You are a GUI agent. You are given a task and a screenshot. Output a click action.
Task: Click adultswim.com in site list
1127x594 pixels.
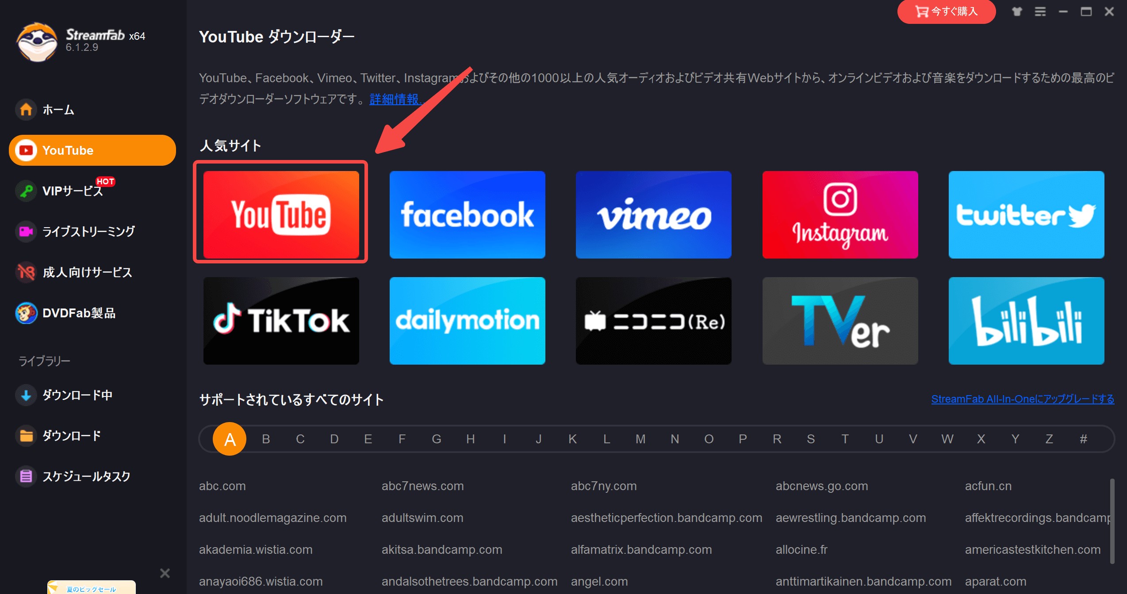point(422,518)
